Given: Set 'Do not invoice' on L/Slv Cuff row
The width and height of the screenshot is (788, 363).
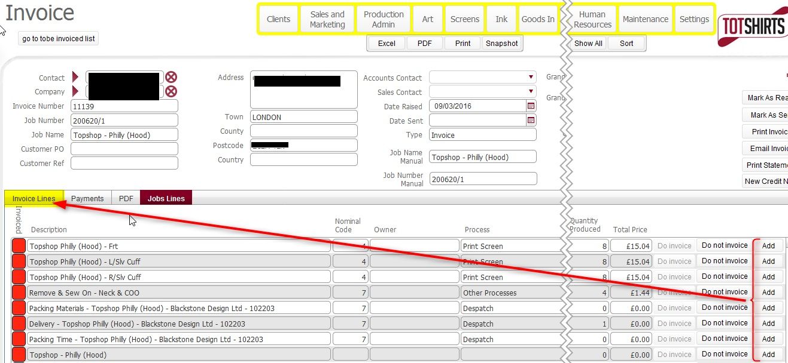Looking at the screenshot, I should 724,261.
